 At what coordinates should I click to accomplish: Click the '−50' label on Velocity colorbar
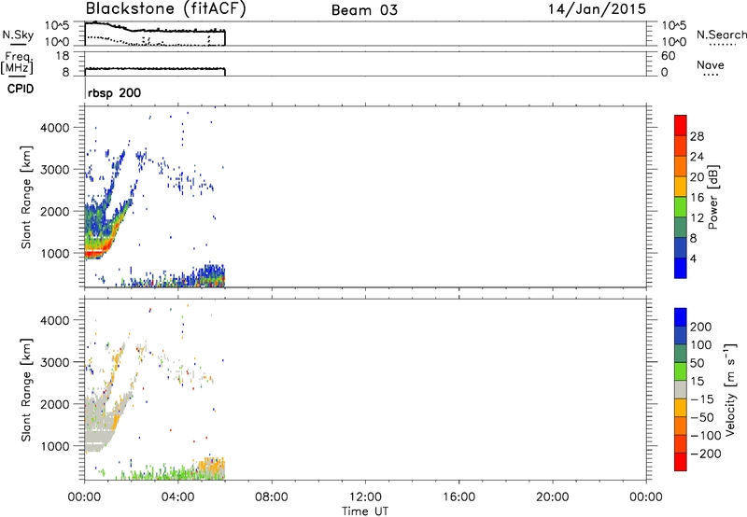[702, 417]
